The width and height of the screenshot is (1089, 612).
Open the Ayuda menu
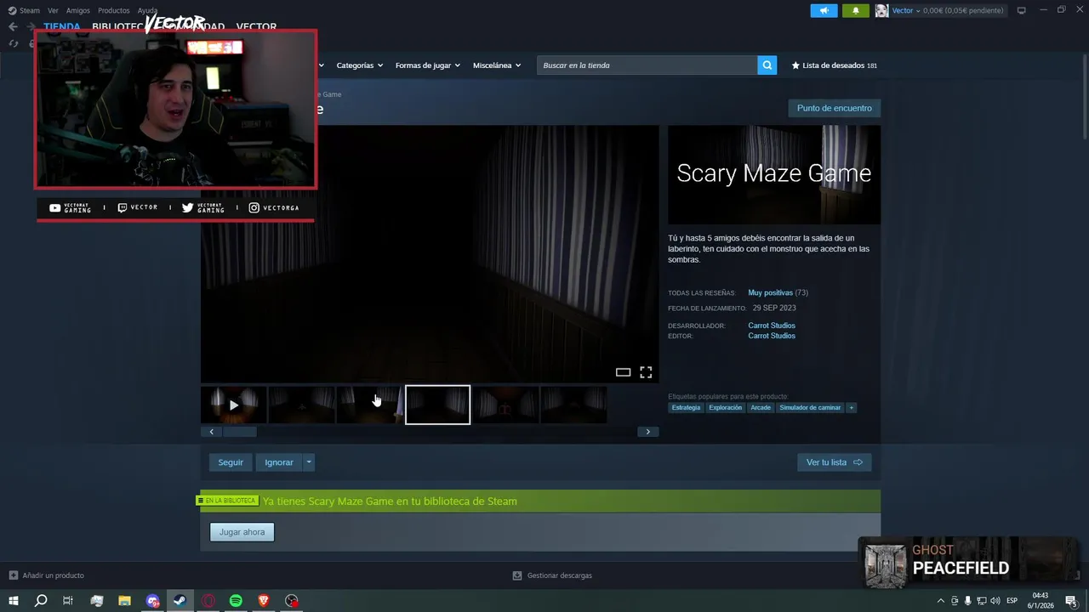(x=147, y=10)
